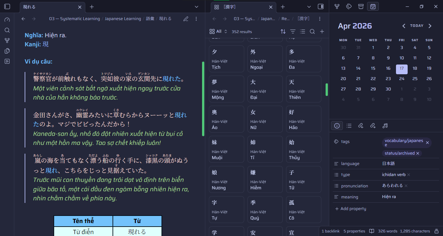
Task: Navigate back in the [漢字] pane
Action: [x=214, y=19]
